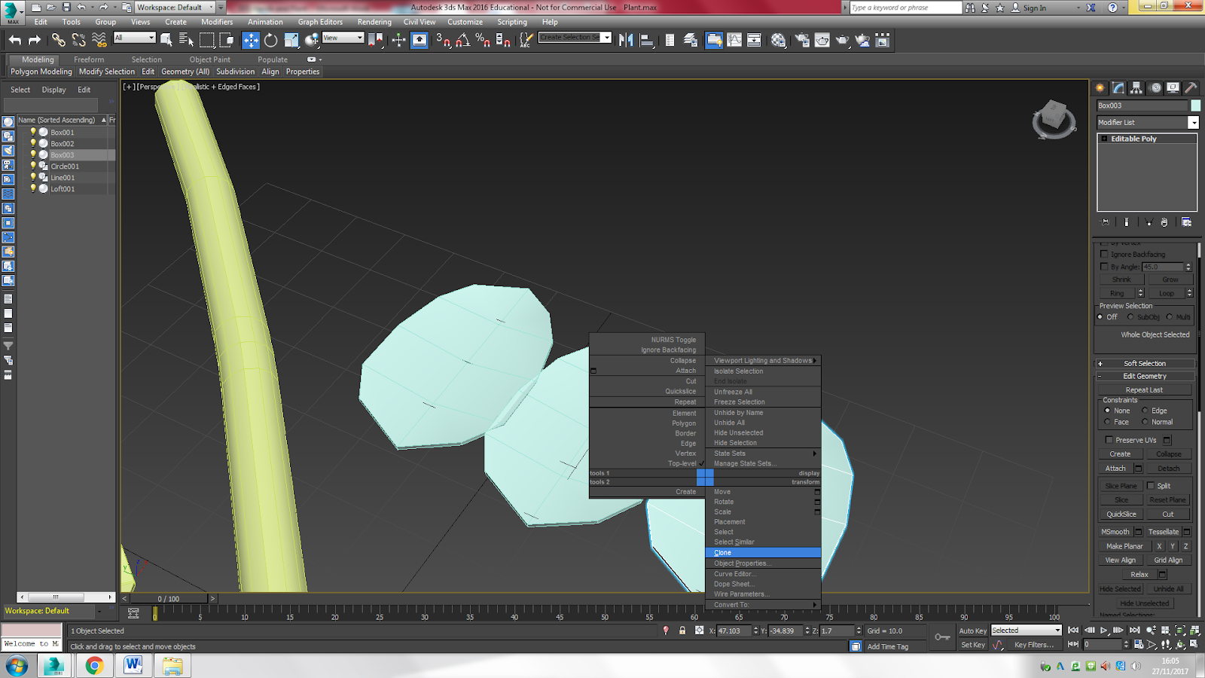
Task: Collapse the Edit Geometry rollout
Action: point(1145,376)
